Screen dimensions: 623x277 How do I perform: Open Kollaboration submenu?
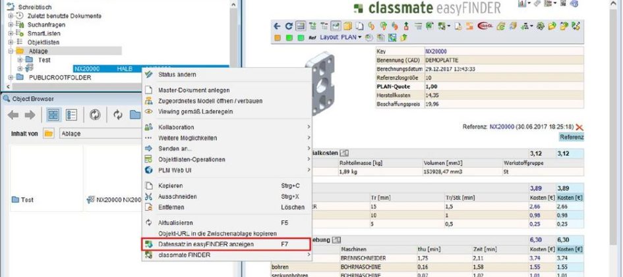pyautogui.click(x=227, y=127)
